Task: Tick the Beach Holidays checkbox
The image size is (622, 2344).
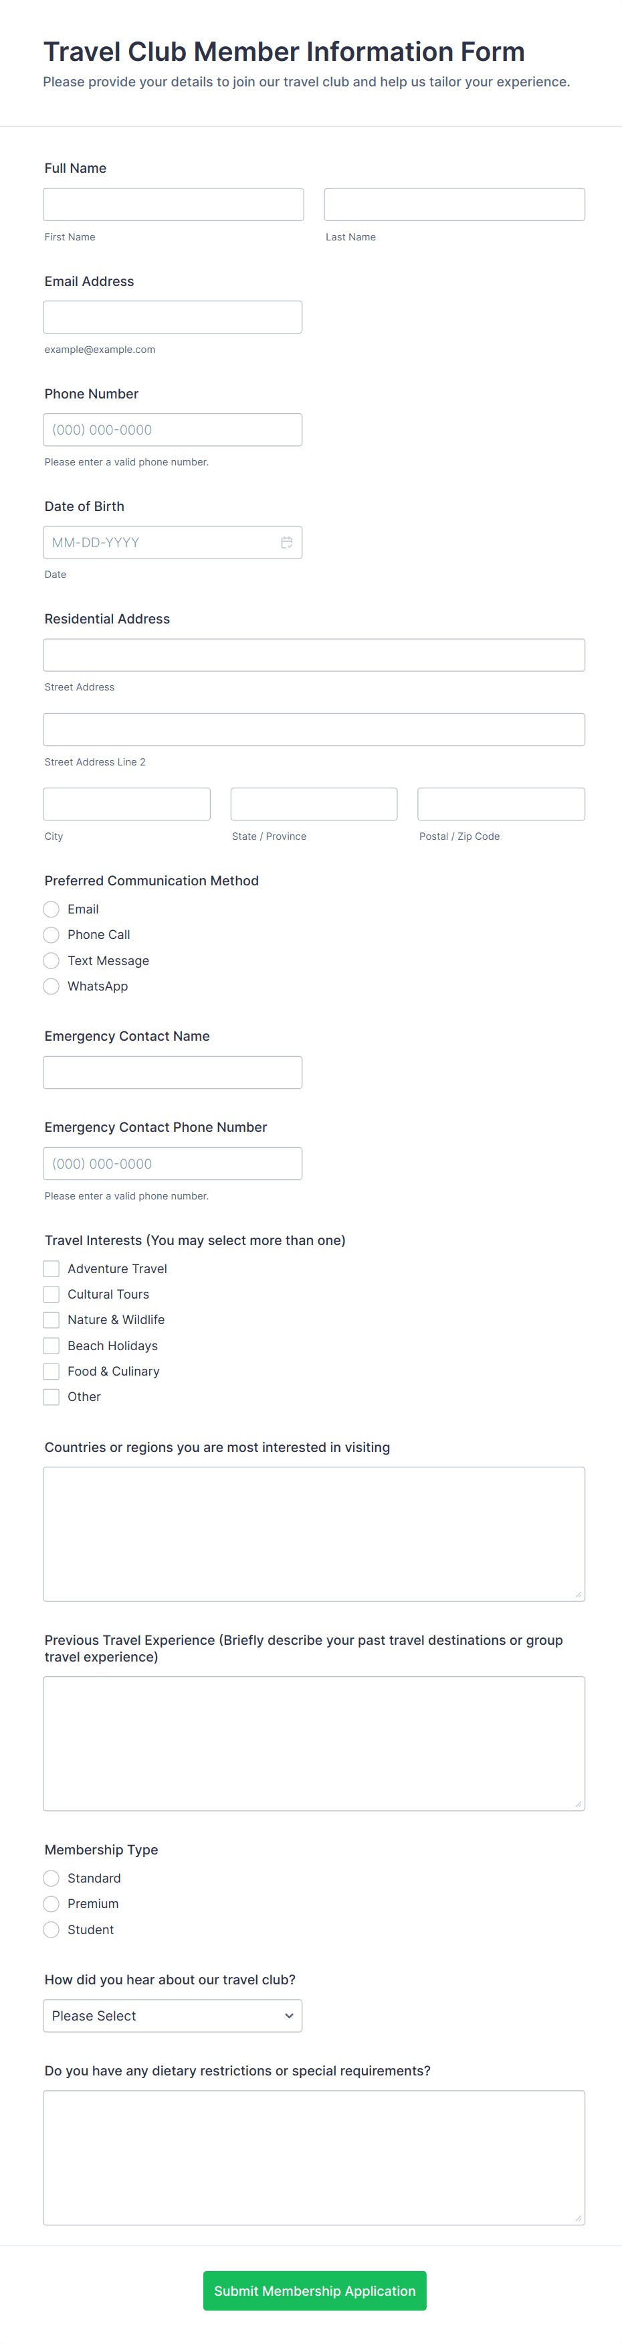Action: click(x=51, y=1346)
